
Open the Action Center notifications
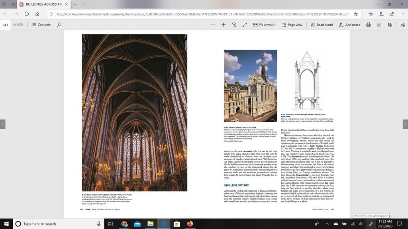click(x=399, y=224)
